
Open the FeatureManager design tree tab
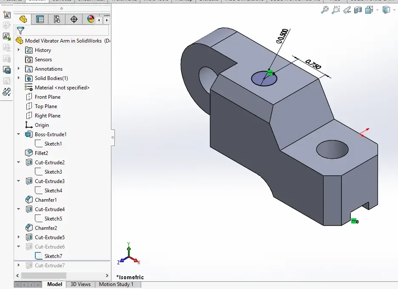point(23,19)
